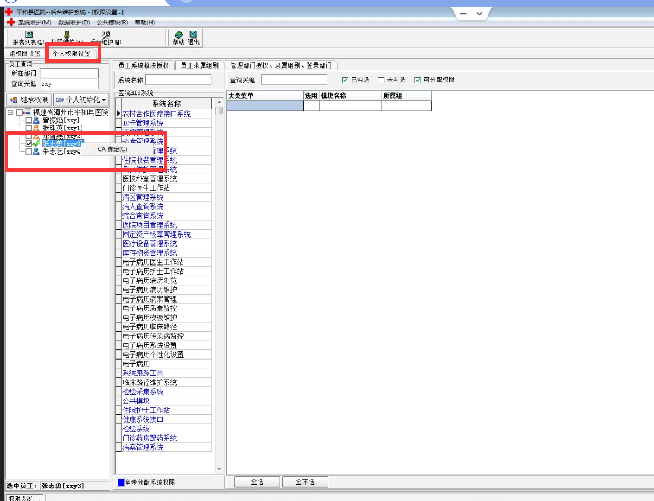Switch to the 组权限设置 tab

[25, 54]
